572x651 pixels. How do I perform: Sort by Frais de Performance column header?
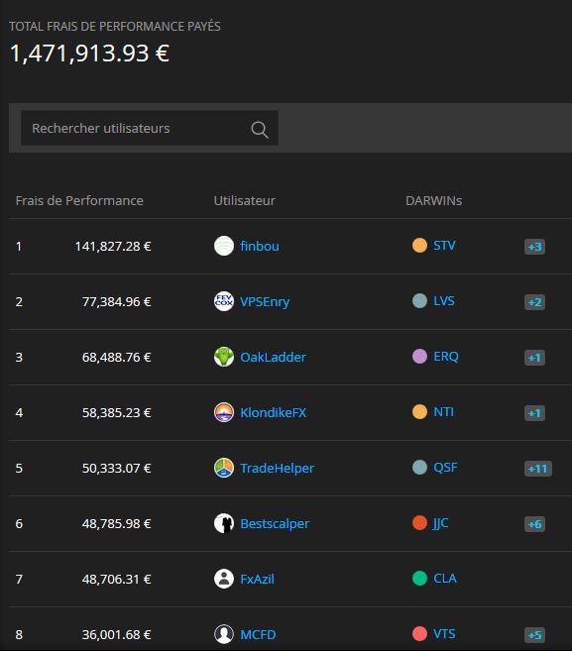click(79, 200)
